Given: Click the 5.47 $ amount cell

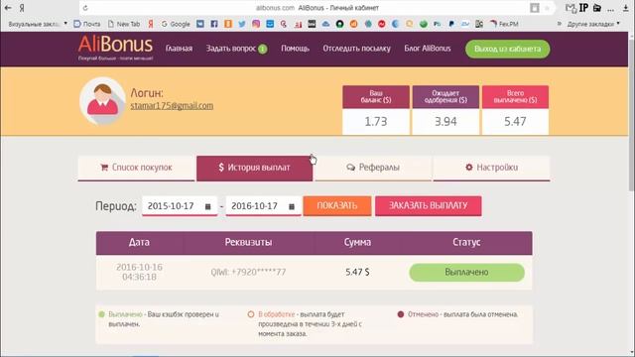Looking at the screenshot, I should pos(357,272).
